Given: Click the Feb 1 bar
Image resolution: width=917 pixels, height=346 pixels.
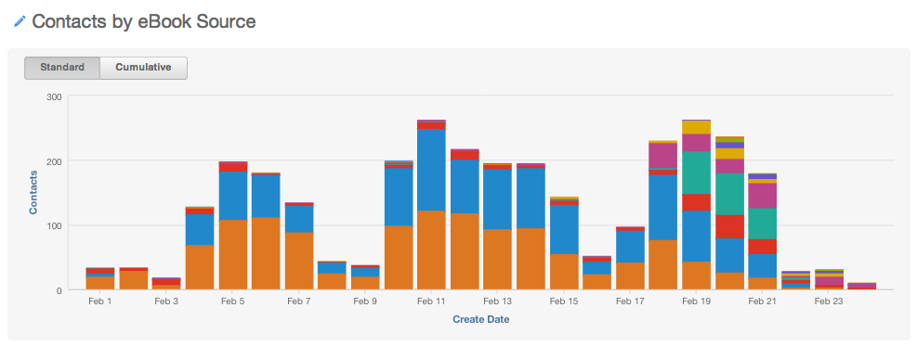Looking at the screenshot, I should [100, 279].
